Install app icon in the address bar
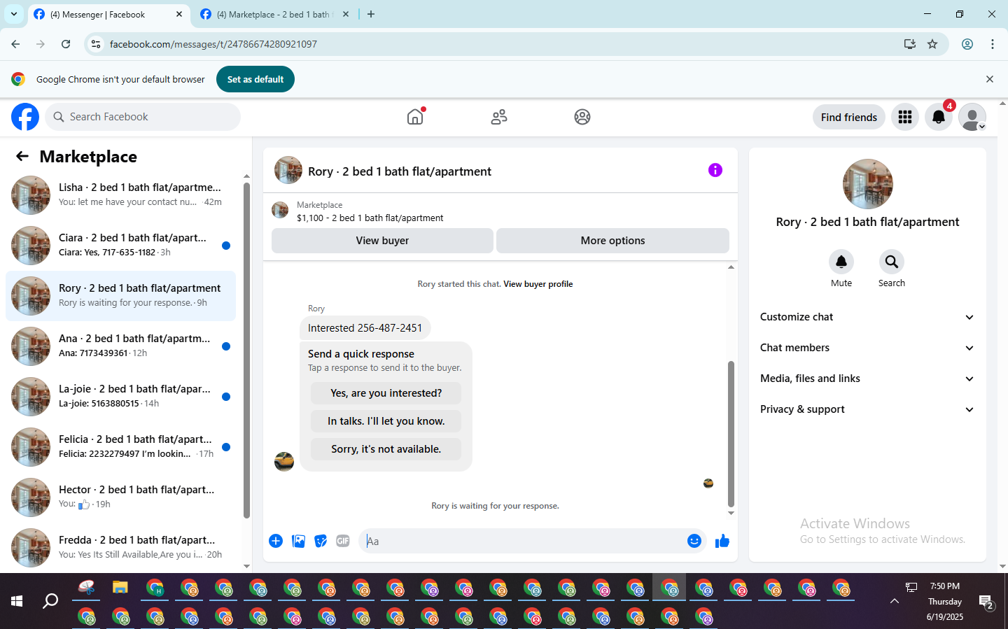 909,44
